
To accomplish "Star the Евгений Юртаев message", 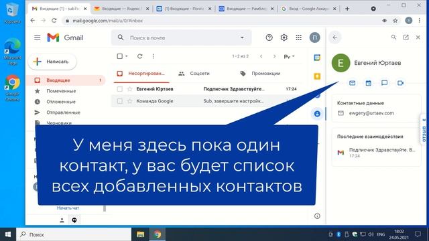I will 130,89.
